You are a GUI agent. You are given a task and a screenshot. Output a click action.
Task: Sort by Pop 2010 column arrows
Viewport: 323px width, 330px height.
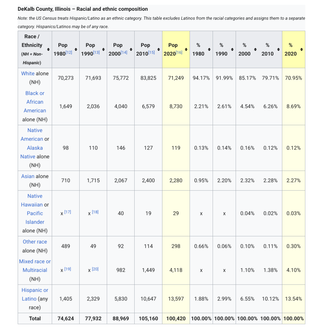159,49
